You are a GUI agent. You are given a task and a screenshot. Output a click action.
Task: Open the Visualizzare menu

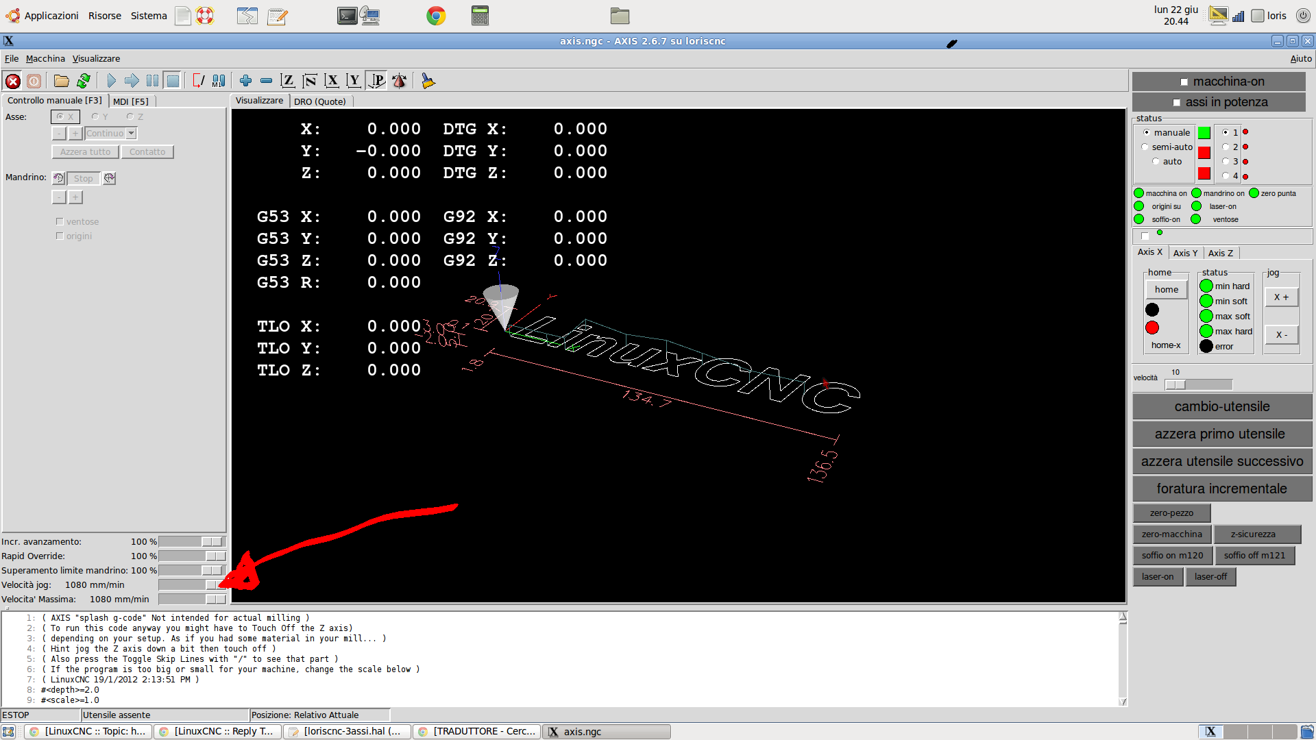click(96, 59)
